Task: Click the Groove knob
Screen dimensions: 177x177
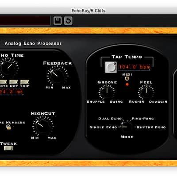Action: click(x=107, y=92)
